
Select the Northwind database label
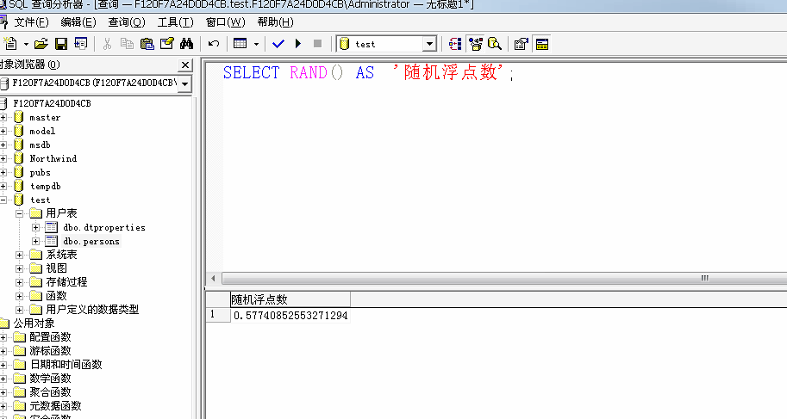click(53, 158)
